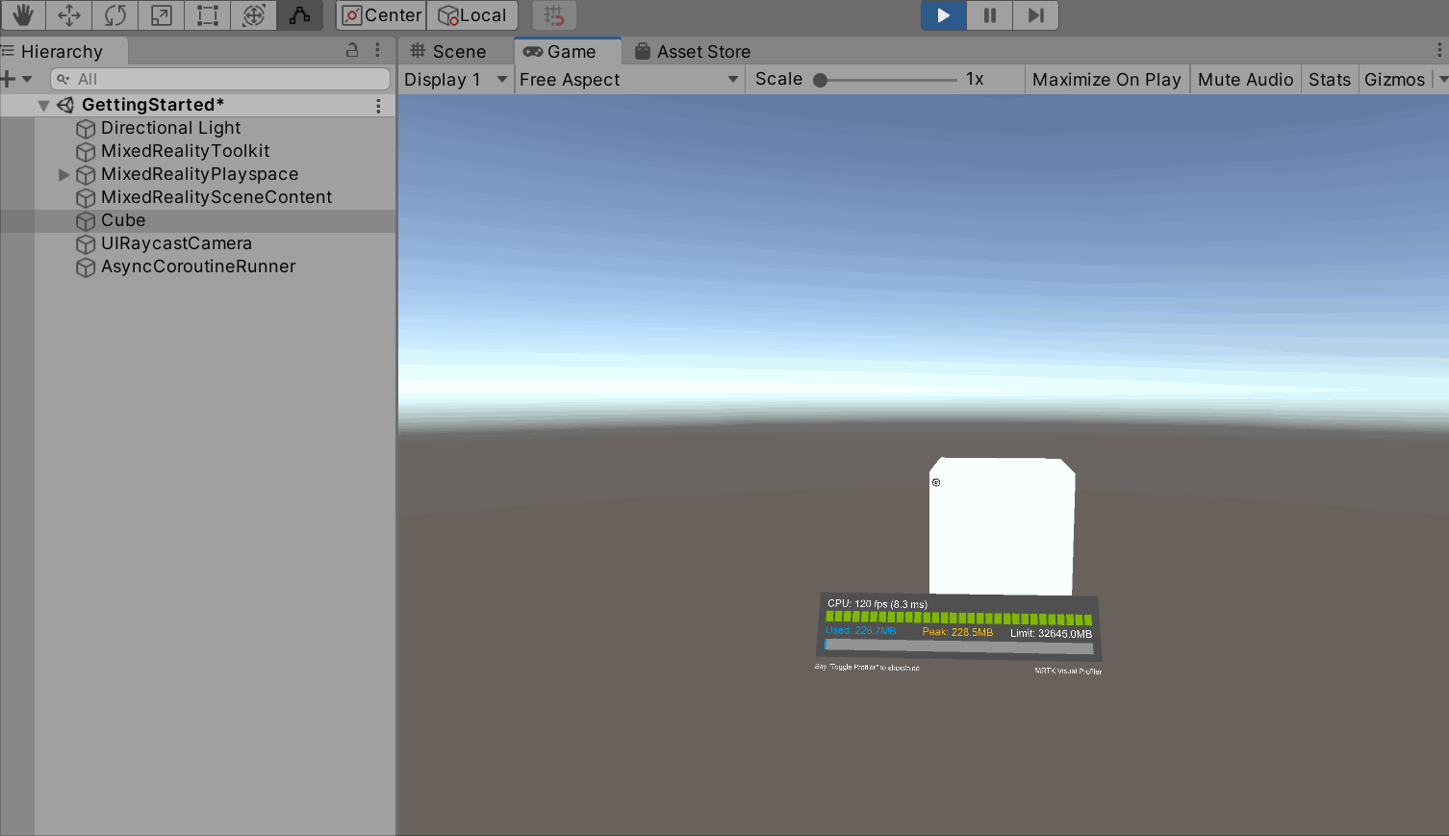Select the Move tool

click(67, 15)
